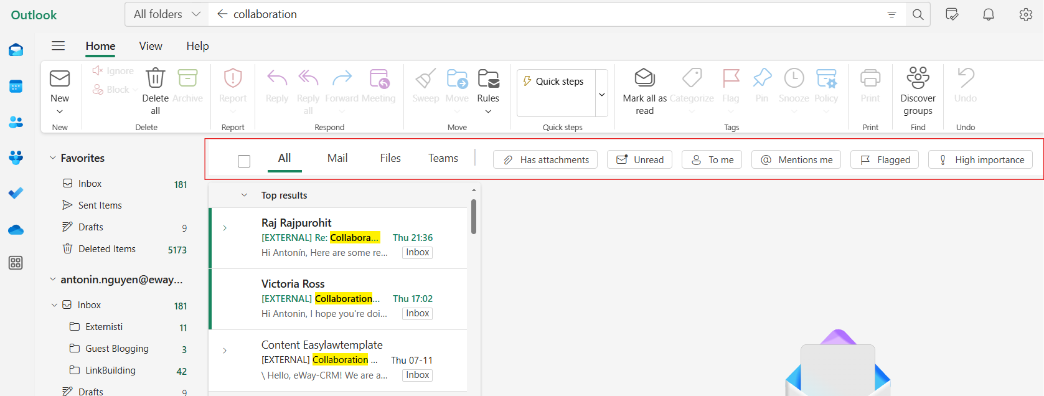
Task: Open the search filters icon
Action: coord(891,14)
